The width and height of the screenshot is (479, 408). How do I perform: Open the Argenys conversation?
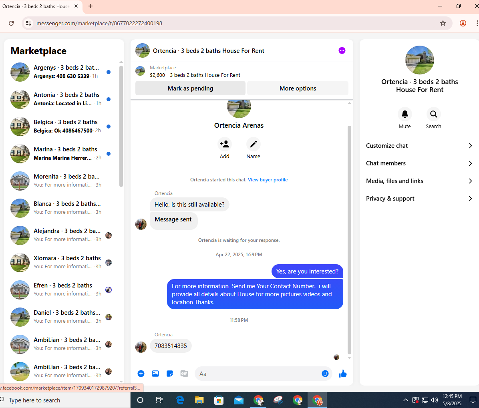pyautogui.click(x=61, y=72)
